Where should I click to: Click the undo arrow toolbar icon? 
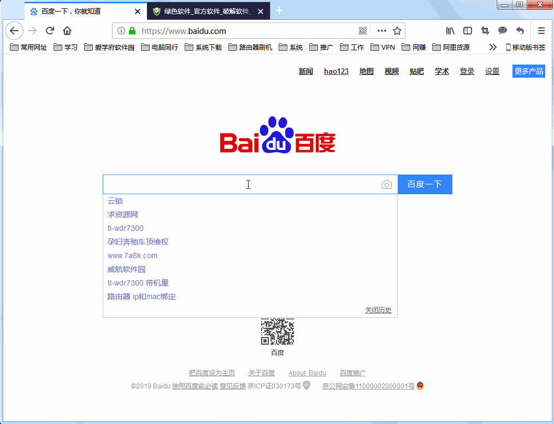[520, 31]
